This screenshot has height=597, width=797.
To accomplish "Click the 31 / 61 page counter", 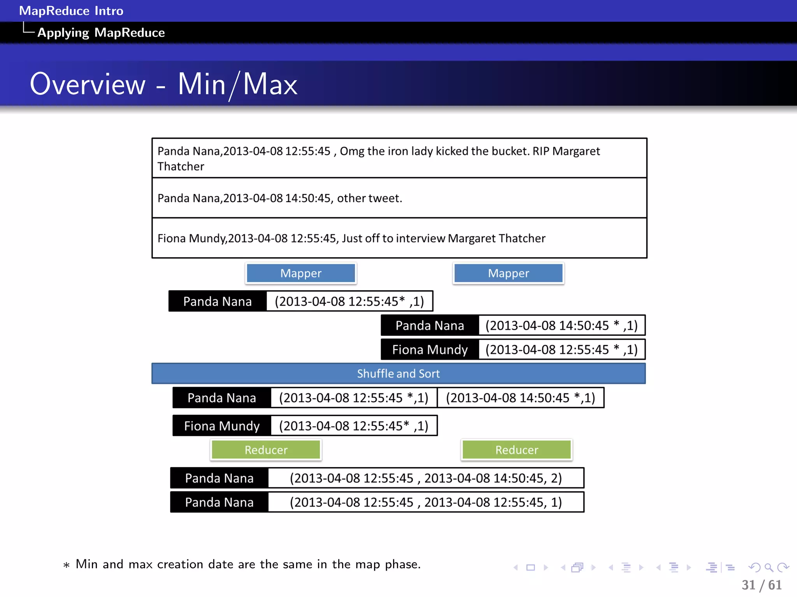I will [x=762, y=585].
